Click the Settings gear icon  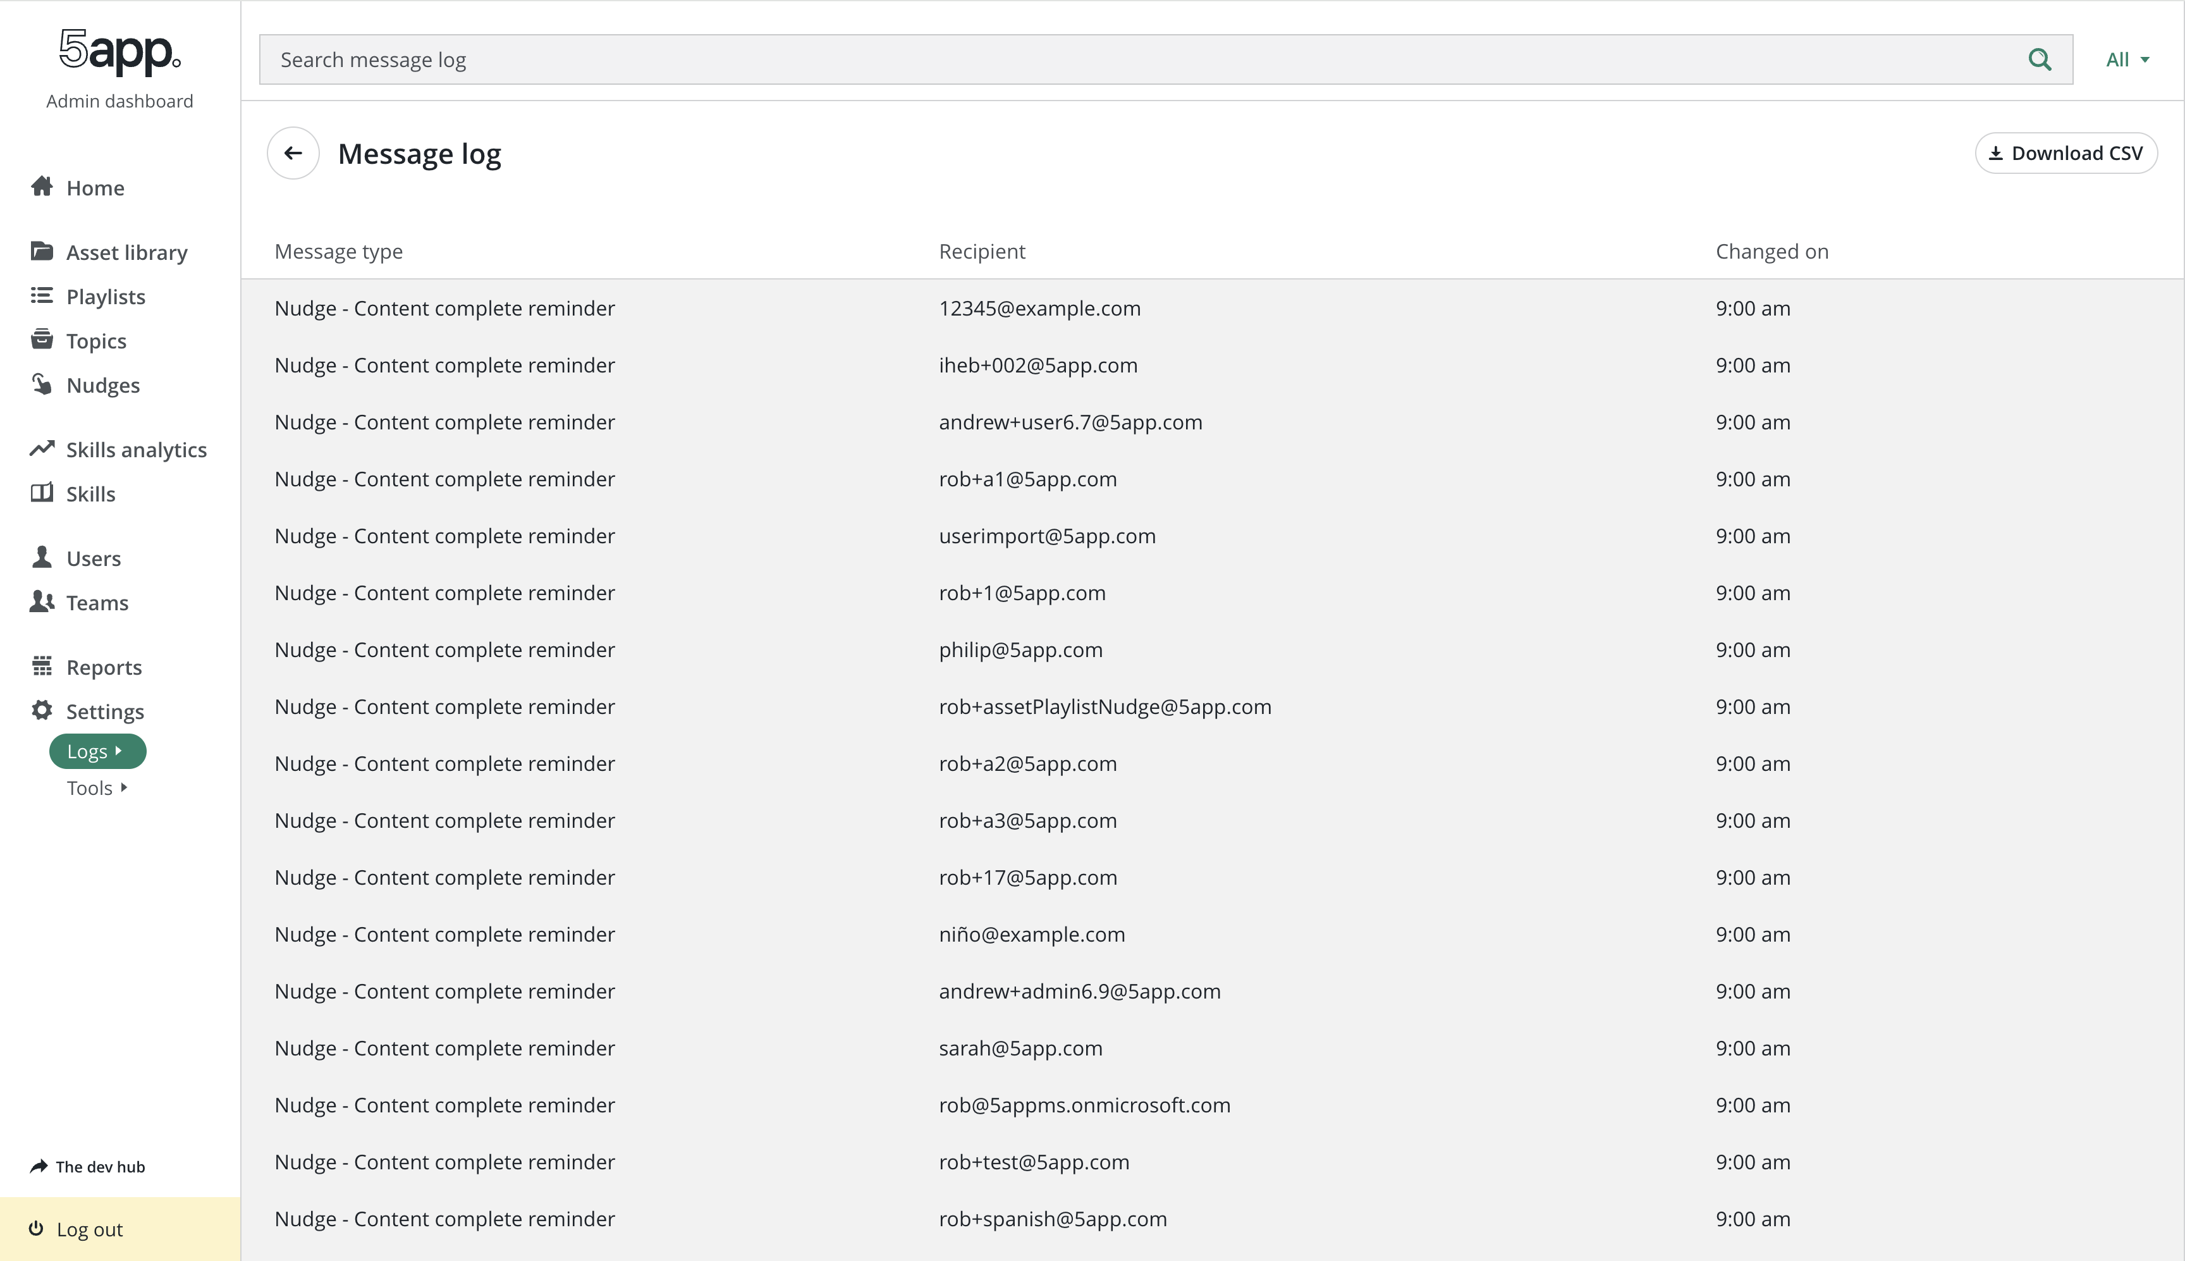pyautogui.click(x=42, y=710)
